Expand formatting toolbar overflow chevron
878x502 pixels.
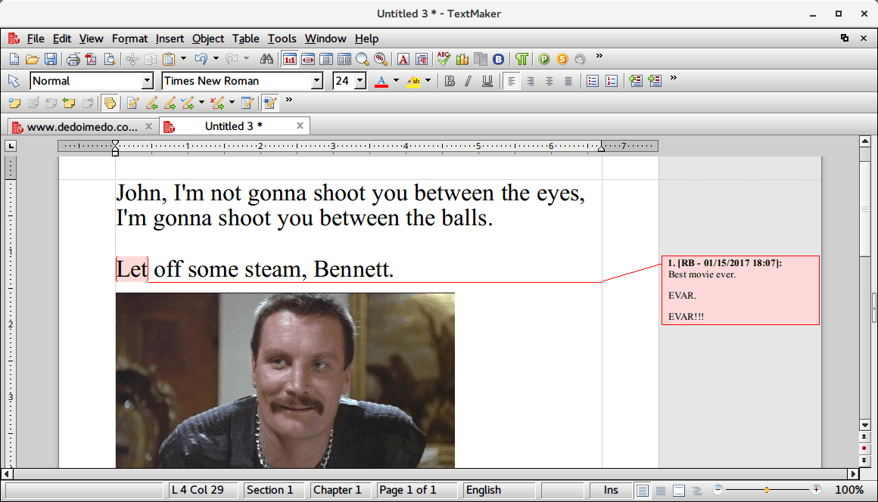pos(674,78)
